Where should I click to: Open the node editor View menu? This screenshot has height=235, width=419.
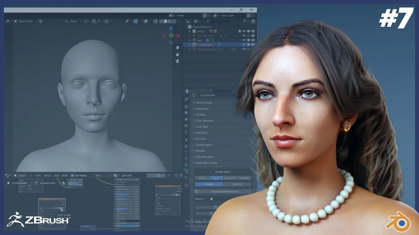tap(38, 176)
